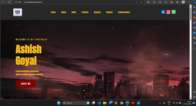Open the taskbar clock and date
The width and height of the screenshot is (196, 106).
click(x=187, y=103)
